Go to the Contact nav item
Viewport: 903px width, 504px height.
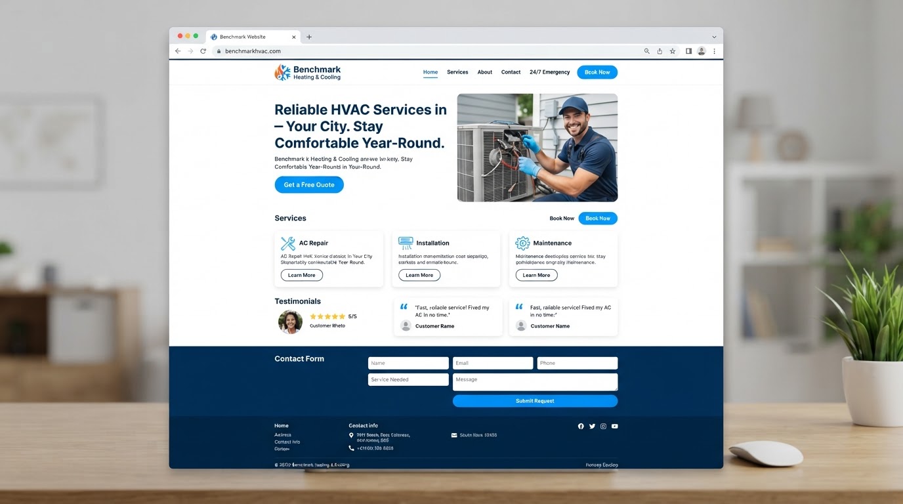pos(511,72)
